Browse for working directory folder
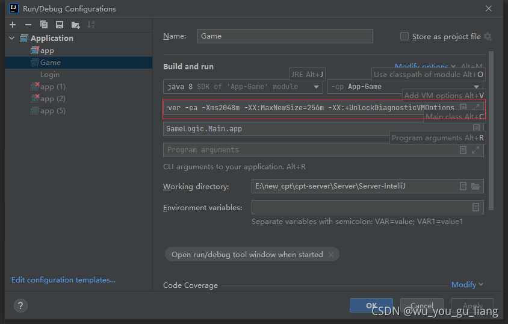 pyautogui.click(x=475, y=187)
